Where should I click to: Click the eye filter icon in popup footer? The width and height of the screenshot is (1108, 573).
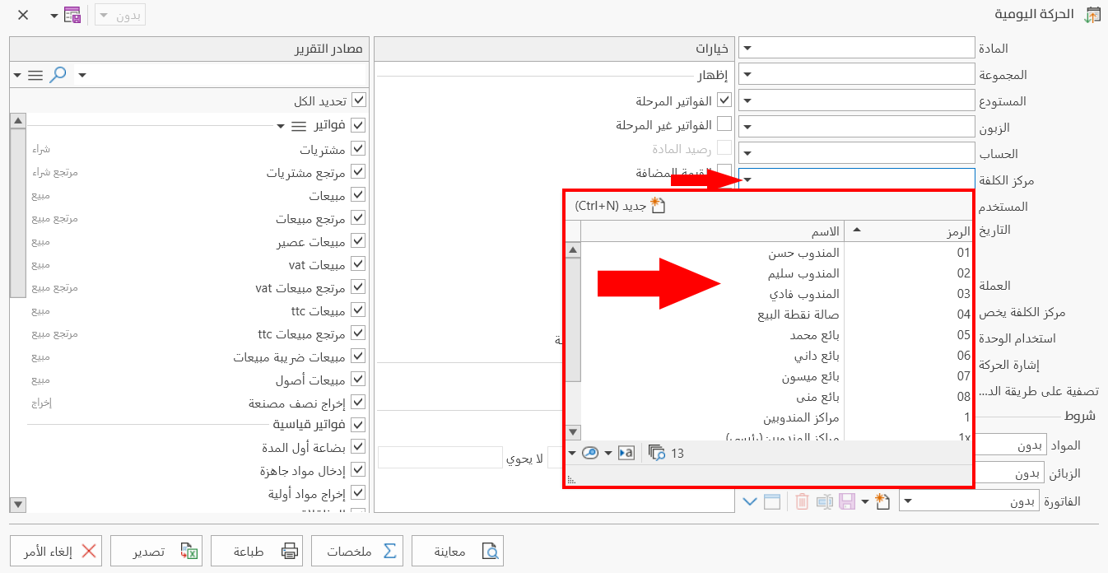[589, 453]
